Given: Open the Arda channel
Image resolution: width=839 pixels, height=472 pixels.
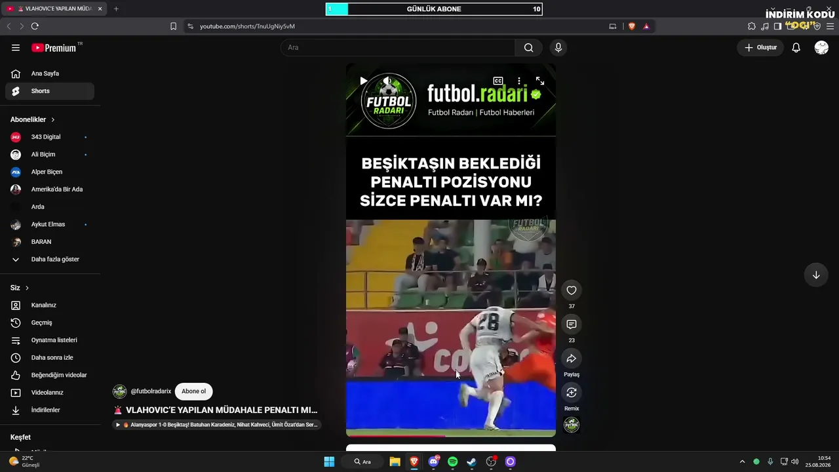Looking at the screenshot, I should [50, 207].
